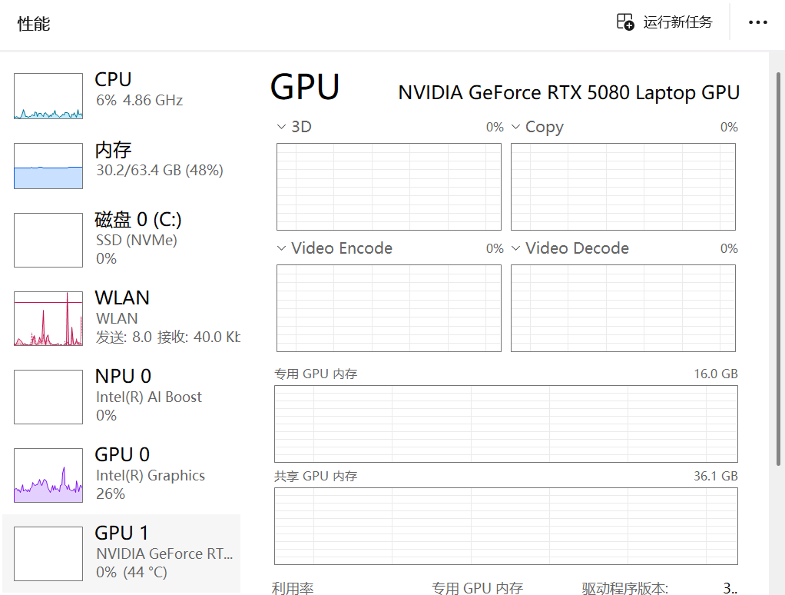Click the 性能 page title
The height and width of the screenshot is (595, 785).
(34, 24)
